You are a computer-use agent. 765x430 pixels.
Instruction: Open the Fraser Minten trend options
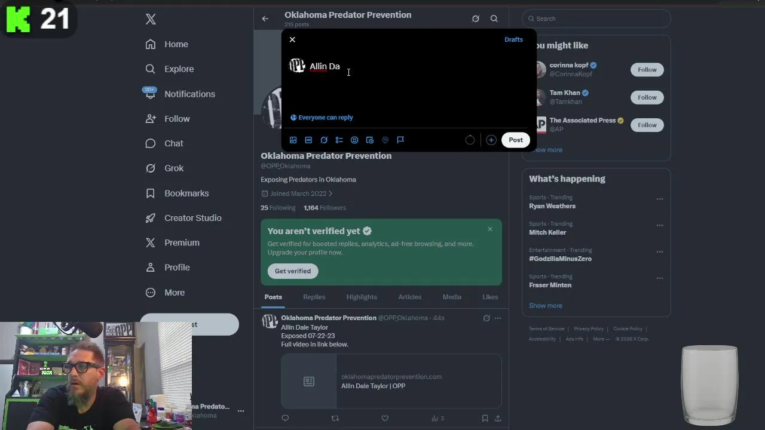[x=660, y=278]
